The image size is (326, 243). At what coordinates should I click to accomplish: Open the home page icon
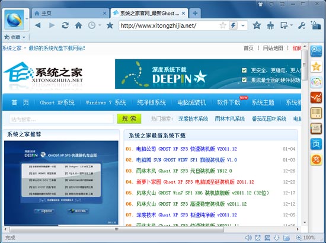(x=78, y=25)
